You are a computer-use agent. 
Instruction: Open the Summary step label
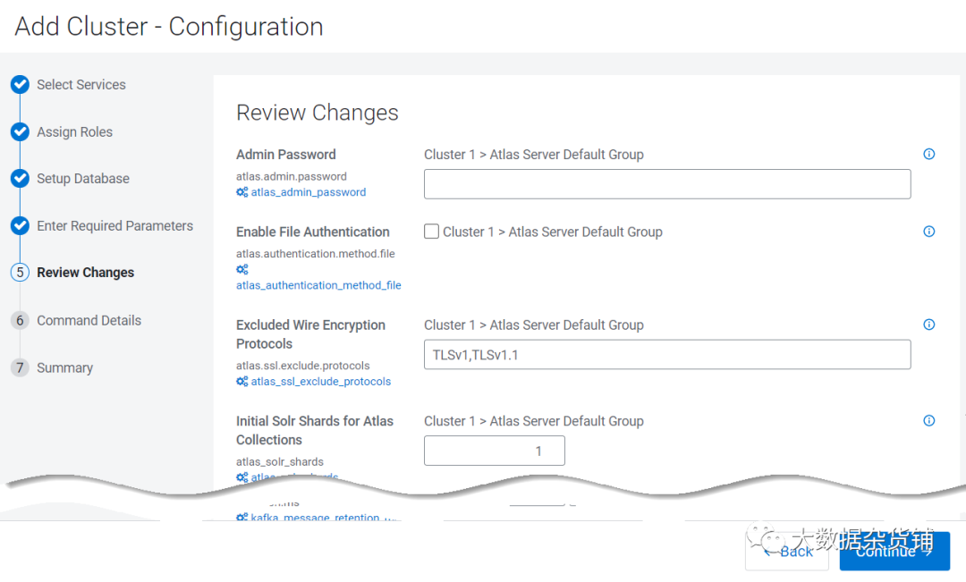[x=64, y=367]
